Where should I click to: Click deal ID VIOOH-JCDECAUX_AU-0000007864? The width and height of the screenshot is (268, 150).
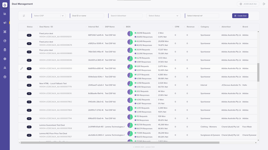click(55, 110)
